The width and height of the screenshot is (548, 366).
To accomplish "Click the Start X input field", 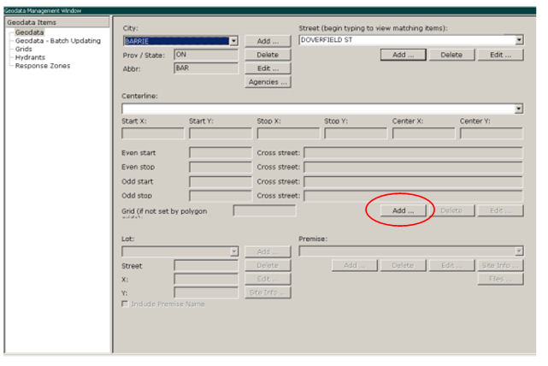I will click(x=152, y=134).
